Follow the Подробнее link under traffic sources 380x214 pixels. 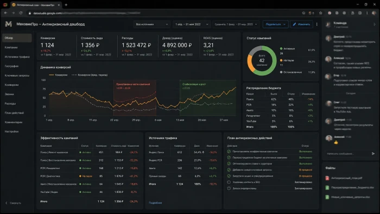pos(155,203)
